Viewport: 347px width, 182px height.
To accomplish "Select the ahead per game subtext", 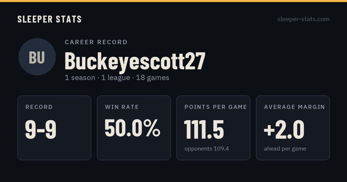I will (x=285, y=149).
